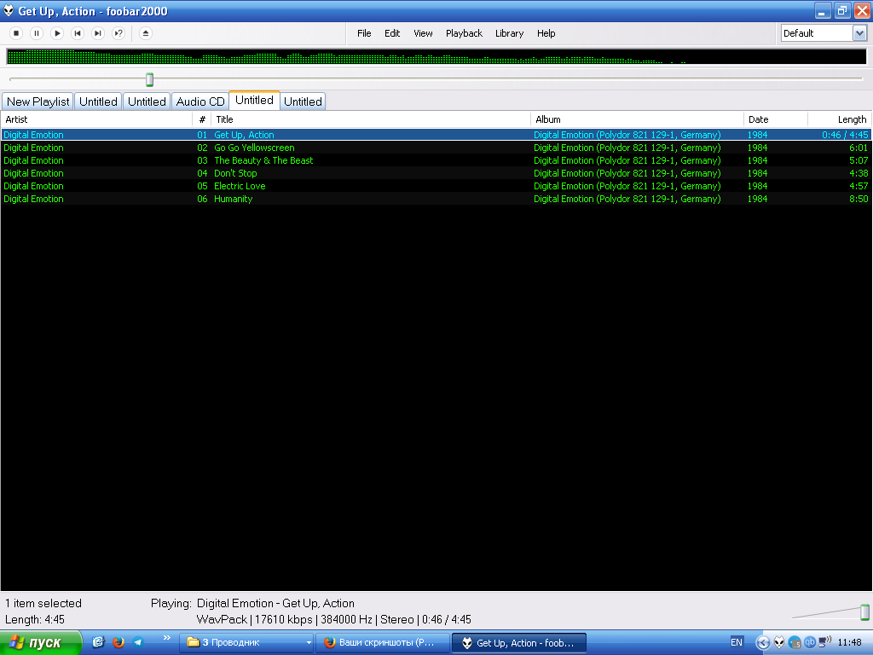Click the album cell of Electric Love row
The width and height of the screenshot is (873, 655).
coord(627,186)
